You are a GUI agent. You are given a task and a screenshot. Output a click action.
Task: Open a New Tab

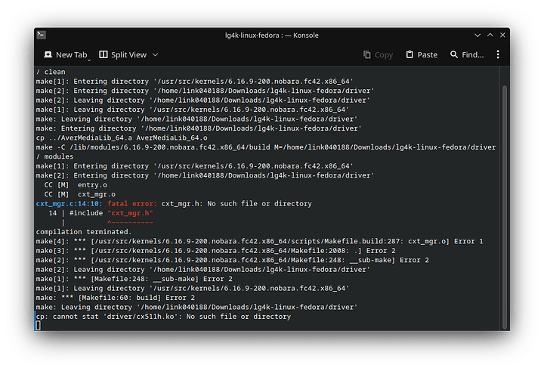coord(66,55)
